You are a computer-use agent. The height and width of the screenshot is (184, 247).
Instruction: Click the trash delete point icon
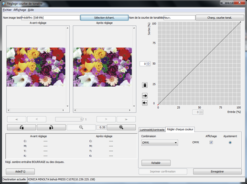point(145,85)
